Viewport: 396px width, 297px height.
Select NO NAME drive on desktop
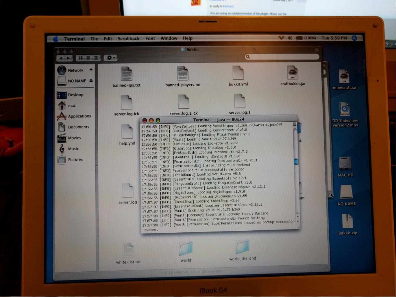(x=346, y=195)
